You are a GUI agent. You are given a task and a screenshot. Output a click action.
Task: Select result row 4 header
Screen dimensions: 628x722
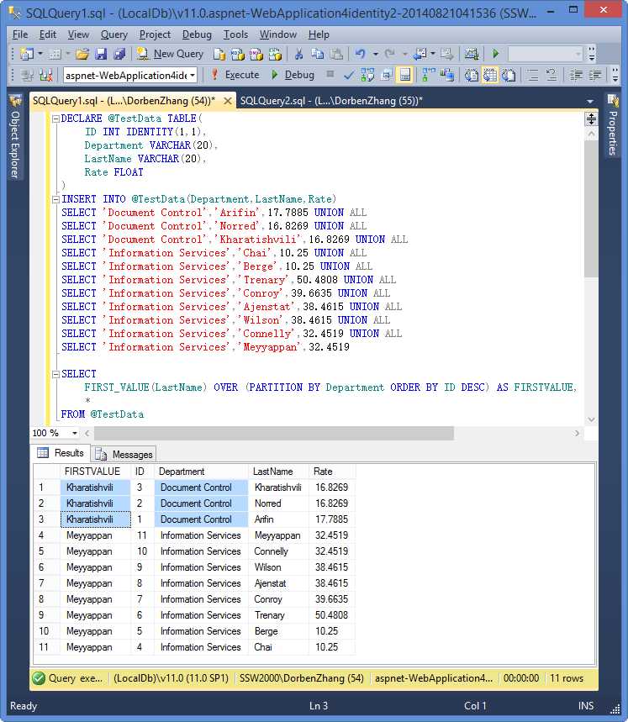47,535
